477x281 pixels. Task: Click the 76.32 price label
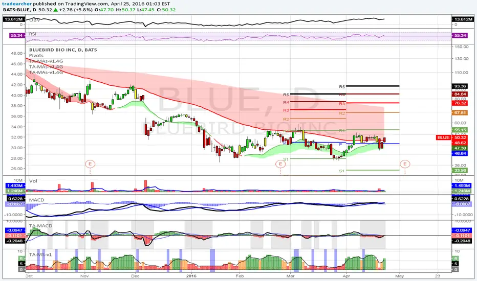[460, 103]
